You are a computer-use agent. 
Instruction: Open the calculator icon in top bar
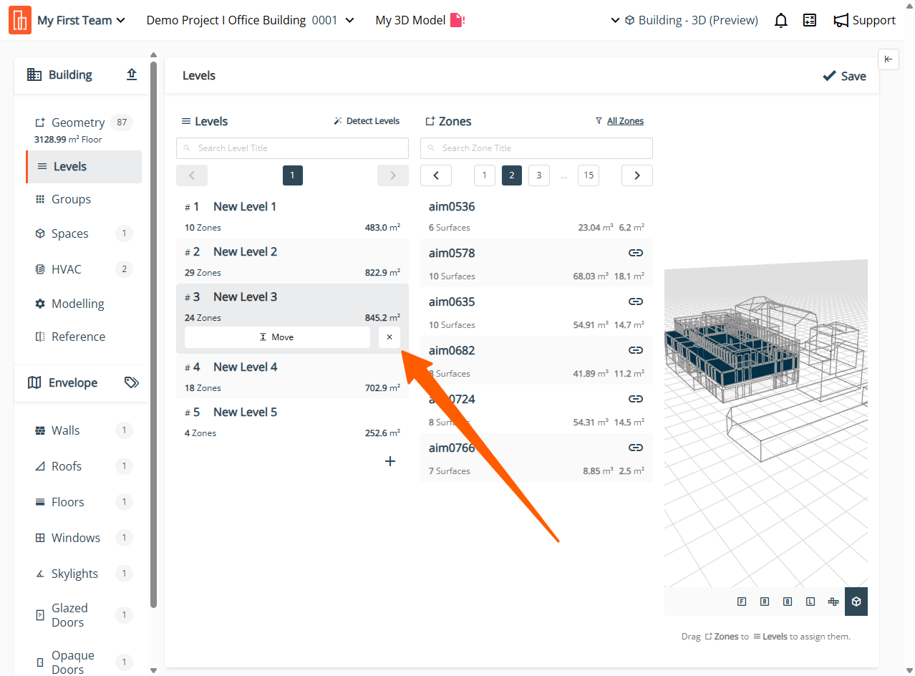point(810,21)
